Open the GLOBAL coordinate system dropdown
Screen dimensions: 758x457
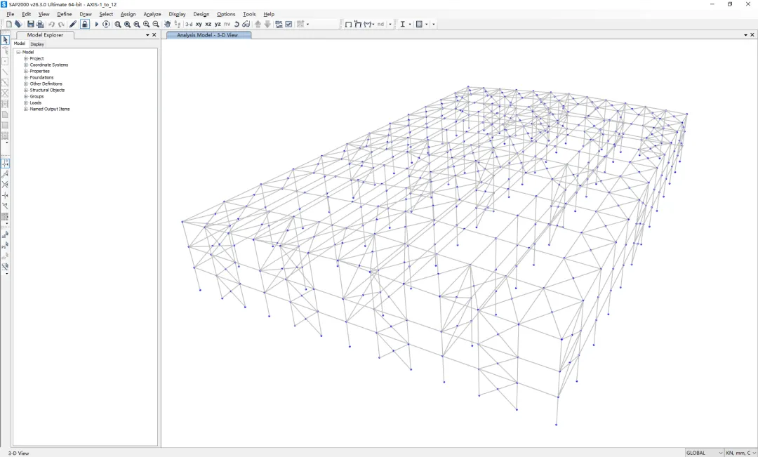coord(704,453)
